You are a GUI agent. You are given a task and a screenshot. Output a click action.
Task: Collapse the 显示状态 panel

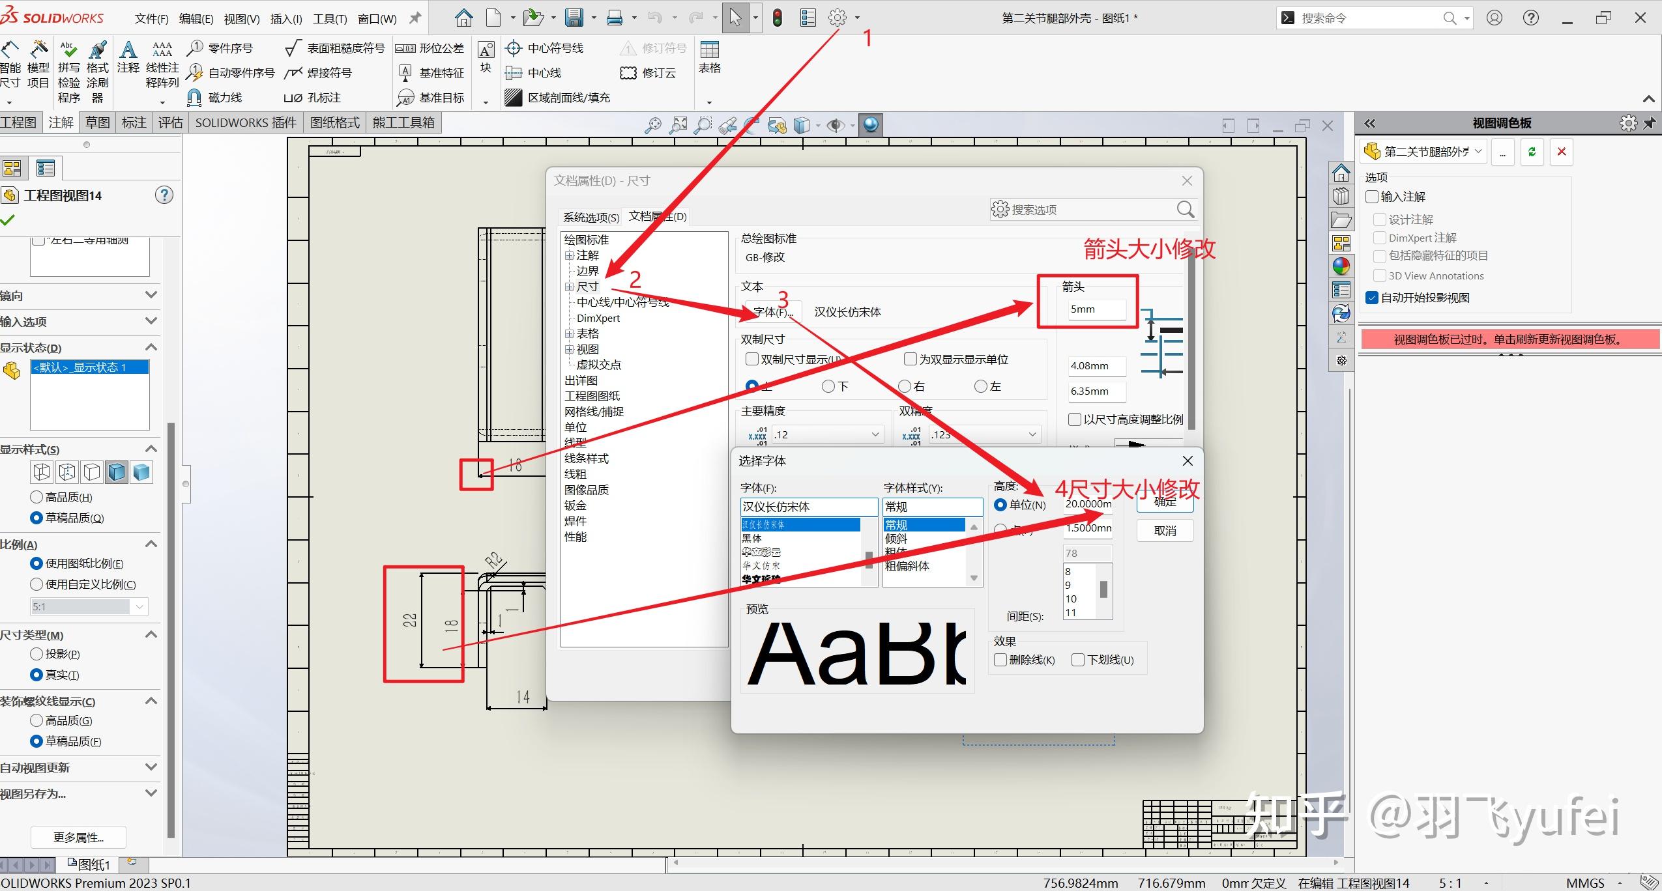point(151,347)
